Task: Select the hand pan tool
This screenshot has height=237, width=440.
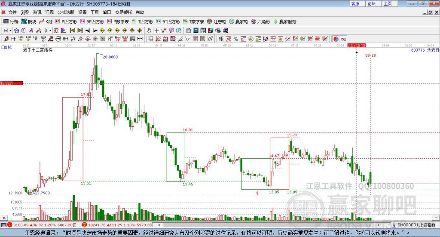Action: pos(149,31)
